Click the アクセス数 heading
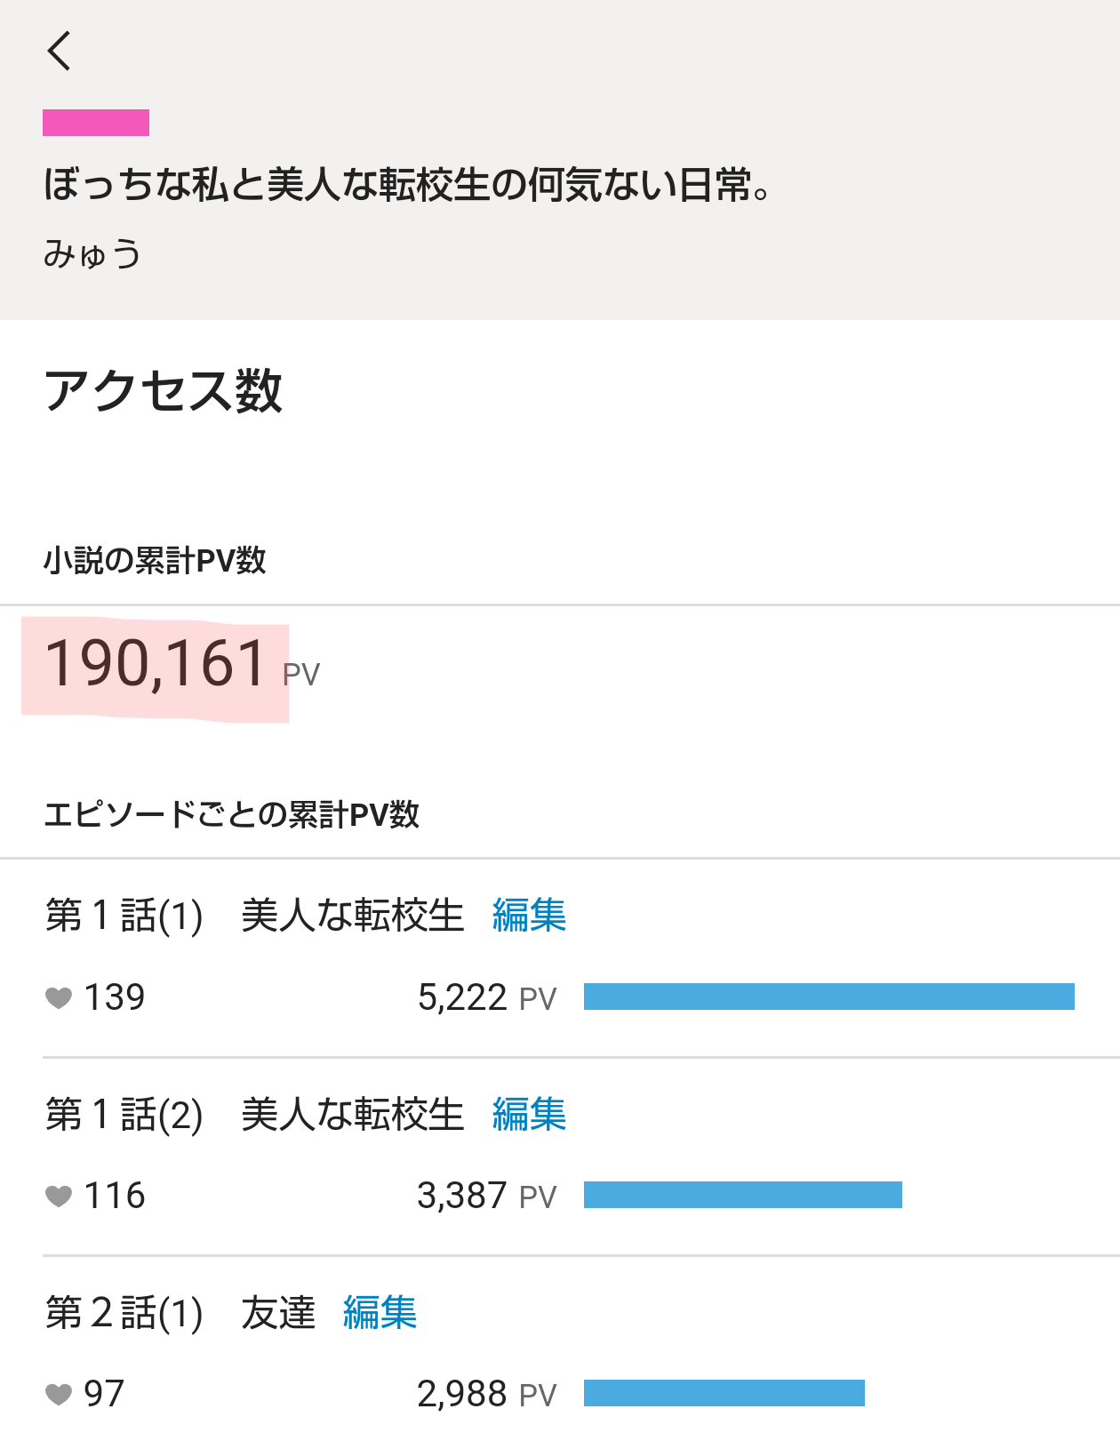 coord(164,391)
